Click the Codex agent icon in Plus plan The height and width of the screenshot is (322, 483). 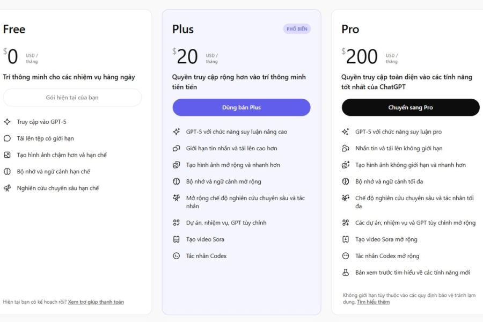(x=176, y=256)
